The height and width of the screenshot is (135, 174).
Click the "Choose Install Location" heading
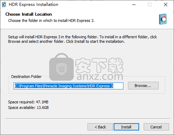point(29,14)
